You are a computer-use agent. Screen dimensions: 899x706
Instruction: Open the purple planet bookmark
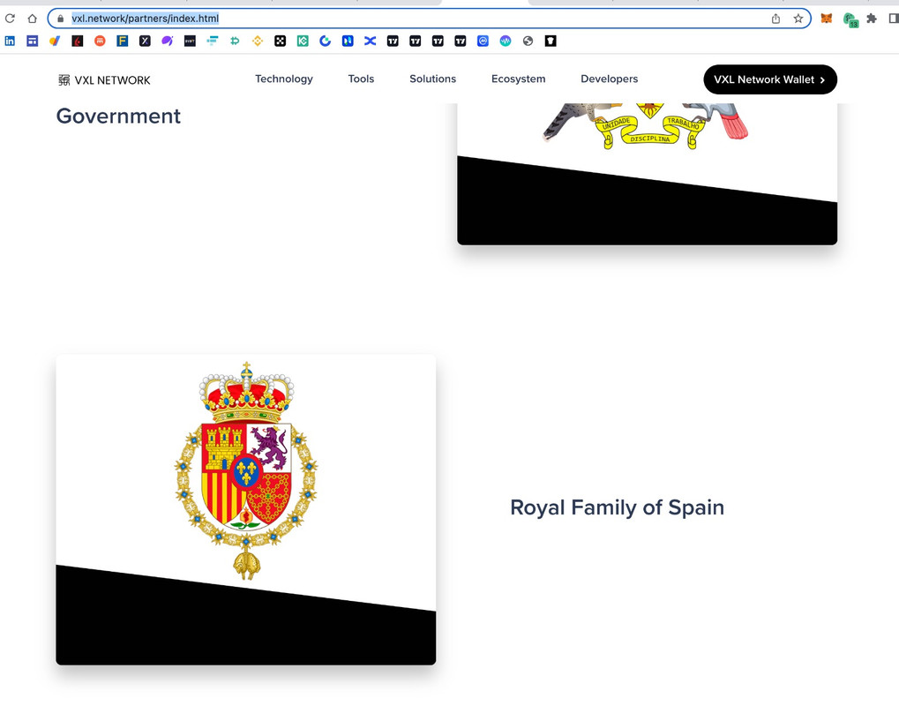(x=167, y=41)
